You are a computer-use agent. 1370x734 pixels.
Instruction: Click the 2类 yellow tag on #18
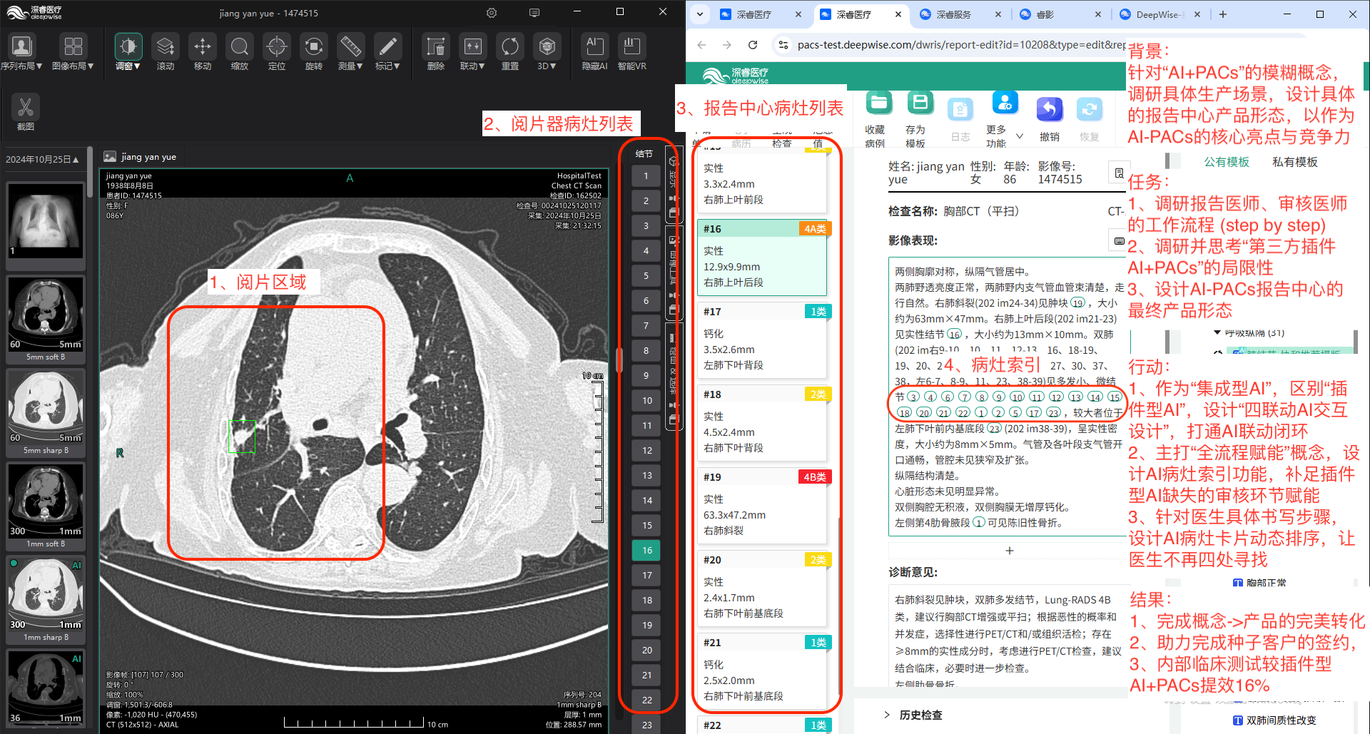click(818, 394)
